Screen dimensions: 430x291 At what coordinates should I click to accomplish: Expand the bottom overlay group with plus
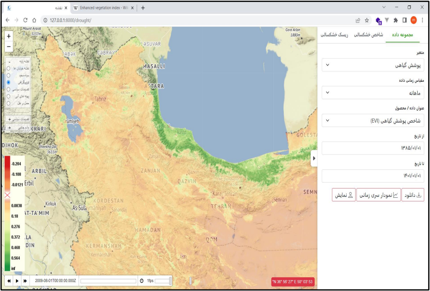point(10,128)
